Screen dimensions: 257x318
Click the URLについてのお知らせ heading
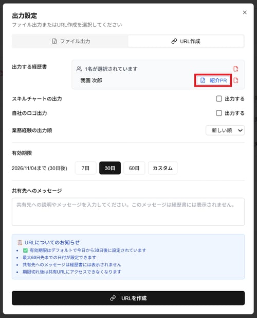coord(52,242)
